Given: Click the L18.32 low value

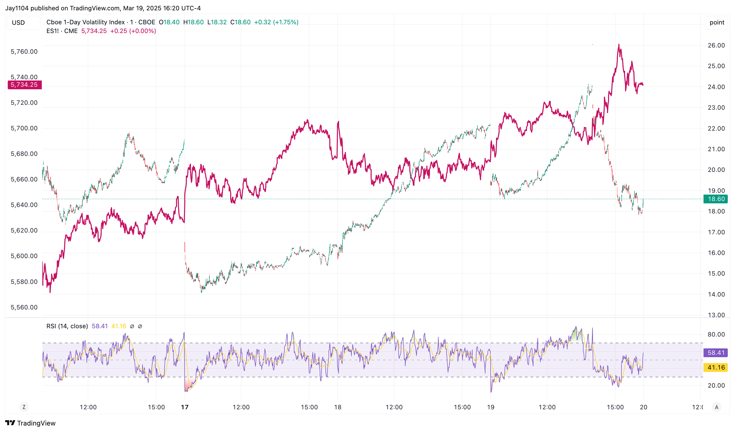Looking at the screenshot, I should point(217,22).
